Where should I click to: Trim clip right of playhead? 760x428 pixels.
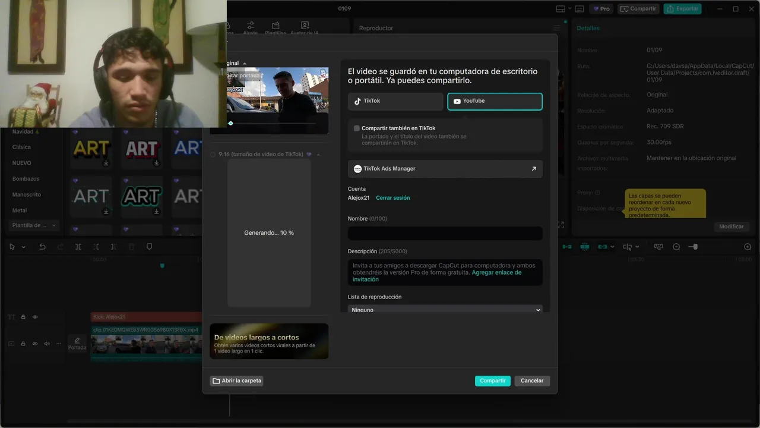coord(114,247)
